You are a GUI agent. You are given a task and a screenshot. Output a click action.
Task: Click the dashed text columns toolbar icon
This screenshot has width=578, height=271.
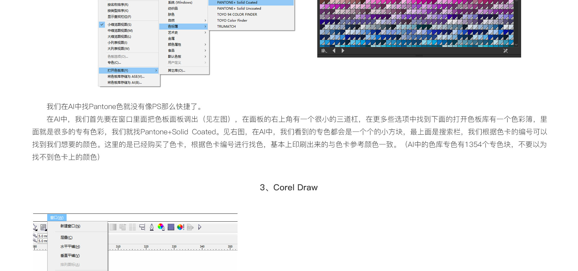[x=132, y=227]
